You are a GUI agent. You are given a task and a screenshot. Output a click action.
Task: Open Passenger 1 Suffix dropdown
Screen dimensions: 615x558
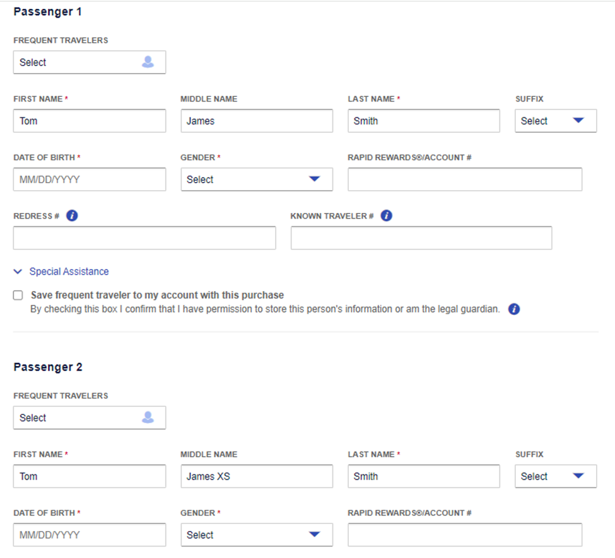pos(555,121)
